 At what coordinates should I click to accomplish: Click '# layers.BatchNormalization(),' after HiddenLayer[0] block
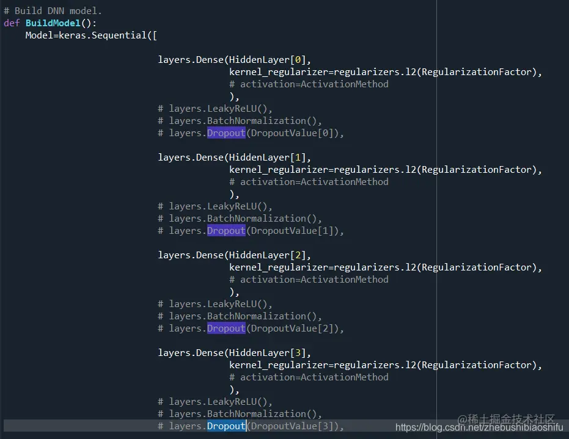click(240, 121)
